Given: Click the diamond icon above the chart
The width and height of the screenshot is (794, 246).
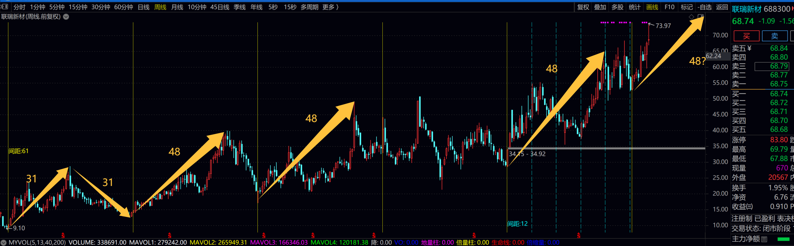Looking at the screenshot, I should click(x=692, y=17).
